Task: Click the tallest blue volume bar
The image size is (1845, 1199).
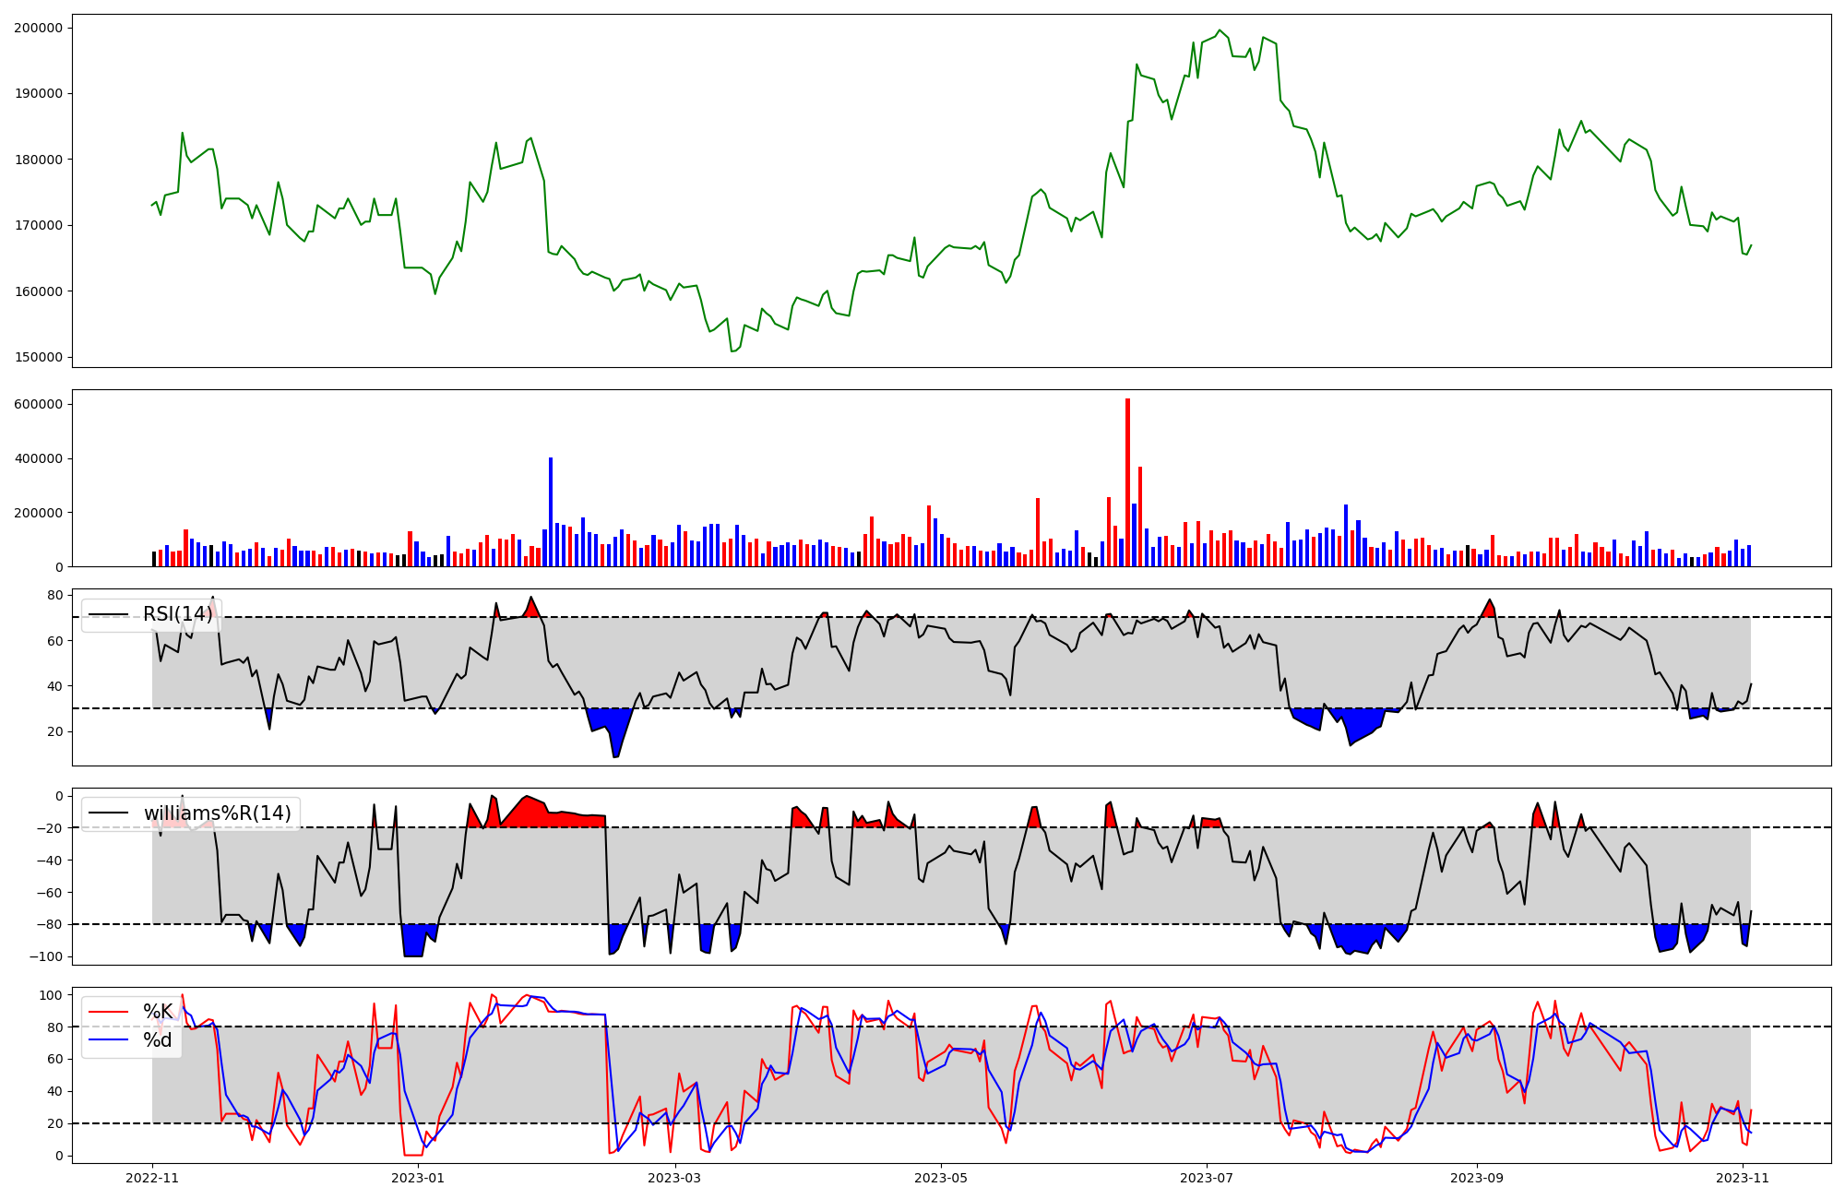Action: pos(551,512)
